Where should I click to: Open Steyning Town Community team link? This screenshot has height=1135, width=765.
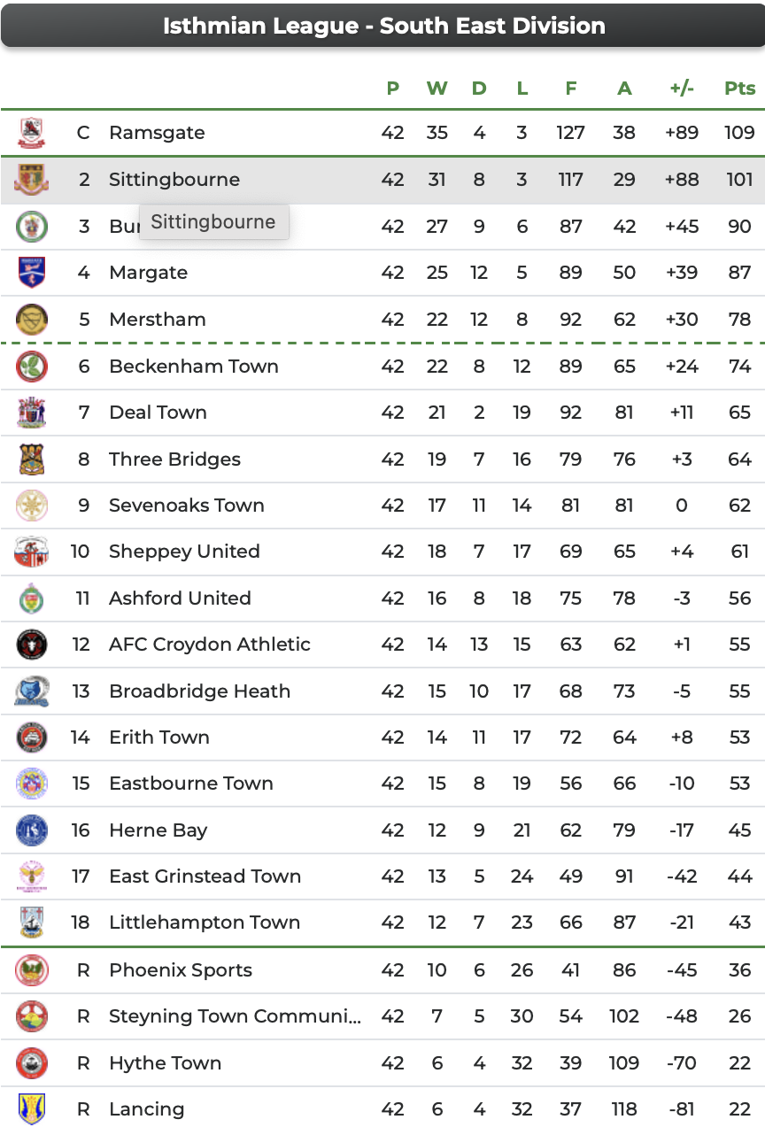click(x=235, y=1016)
